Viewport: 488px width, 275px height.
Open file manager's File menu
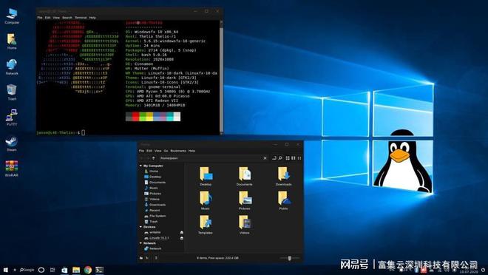142,151
